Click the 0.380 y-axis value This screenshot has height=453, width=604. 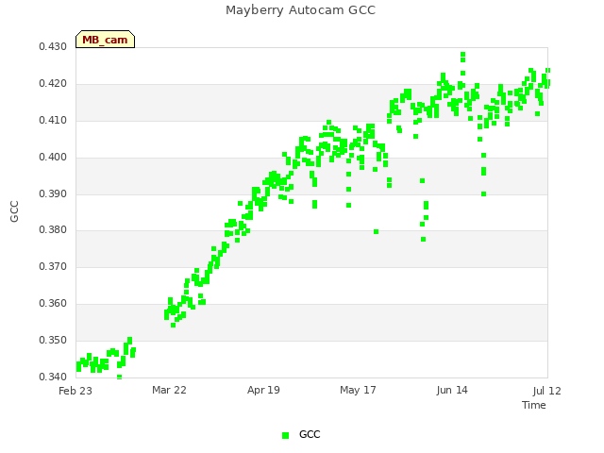pos(53,230)
